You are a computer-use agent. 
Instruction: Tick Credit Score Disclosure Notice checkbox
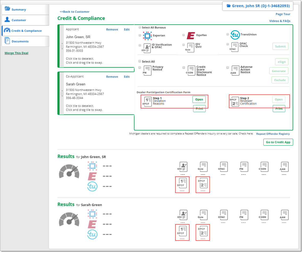point(184,67)
